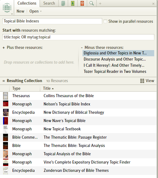
Task: Switch to the Search tab
Action: (49, 3)
